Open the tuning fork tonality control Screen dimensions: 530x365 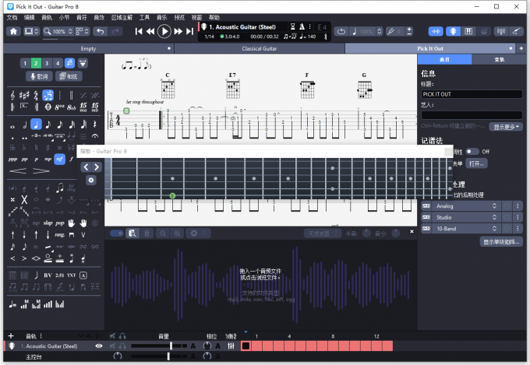(x=390, y=31)
